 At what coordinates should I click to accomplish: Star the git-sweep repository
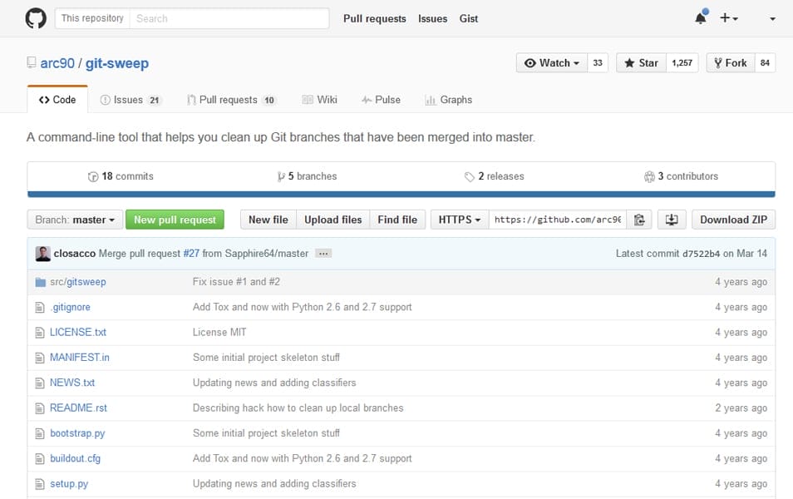coord(641,62)
